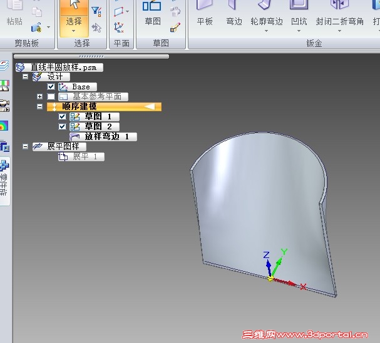The height and width of the screenshot is (343, 380).
Task: Click the rainbow simulation sidebar icon
Action: pyautogui.click(x=4, y=126)
